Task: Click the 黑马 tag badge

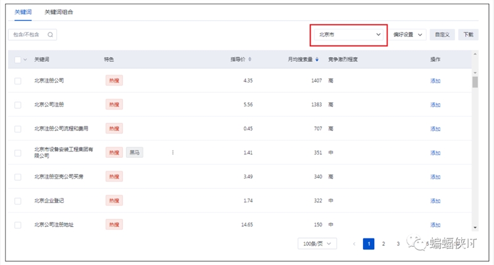Action: pyautogui.click(x=134, y=152)
